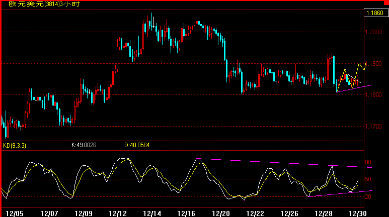Select the 12/22 date label
The width and height of the screenshot is (389, 217).
pyautogui.click(x=255, y=213)
